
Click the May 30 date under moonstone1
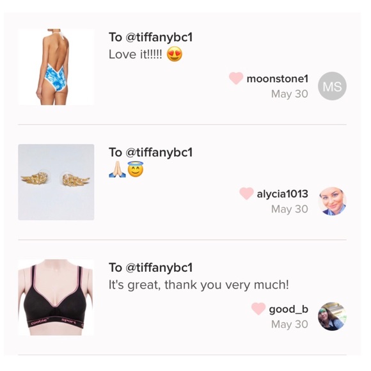pyautogui.click(x=290, y=94)
